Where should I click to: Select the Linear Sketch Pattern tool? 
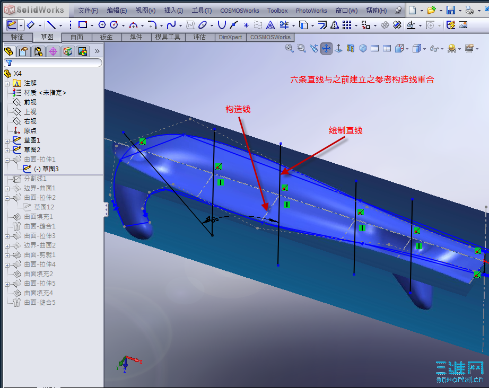click(347, 24)
